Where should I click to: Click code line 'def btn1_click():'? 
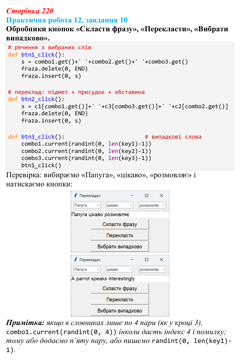(x=36, y=55)
